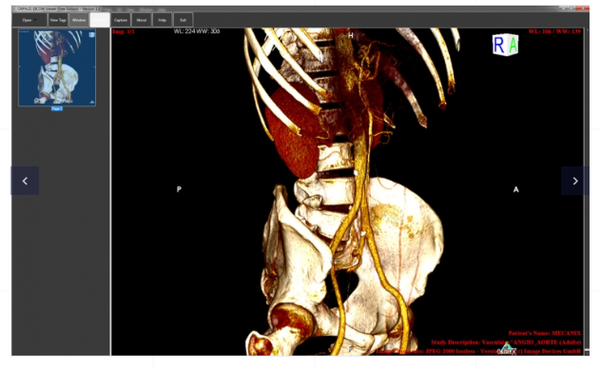600x368 pixels.
Task: Go to previous image with left arrow
Action: (x=25, y=181)
